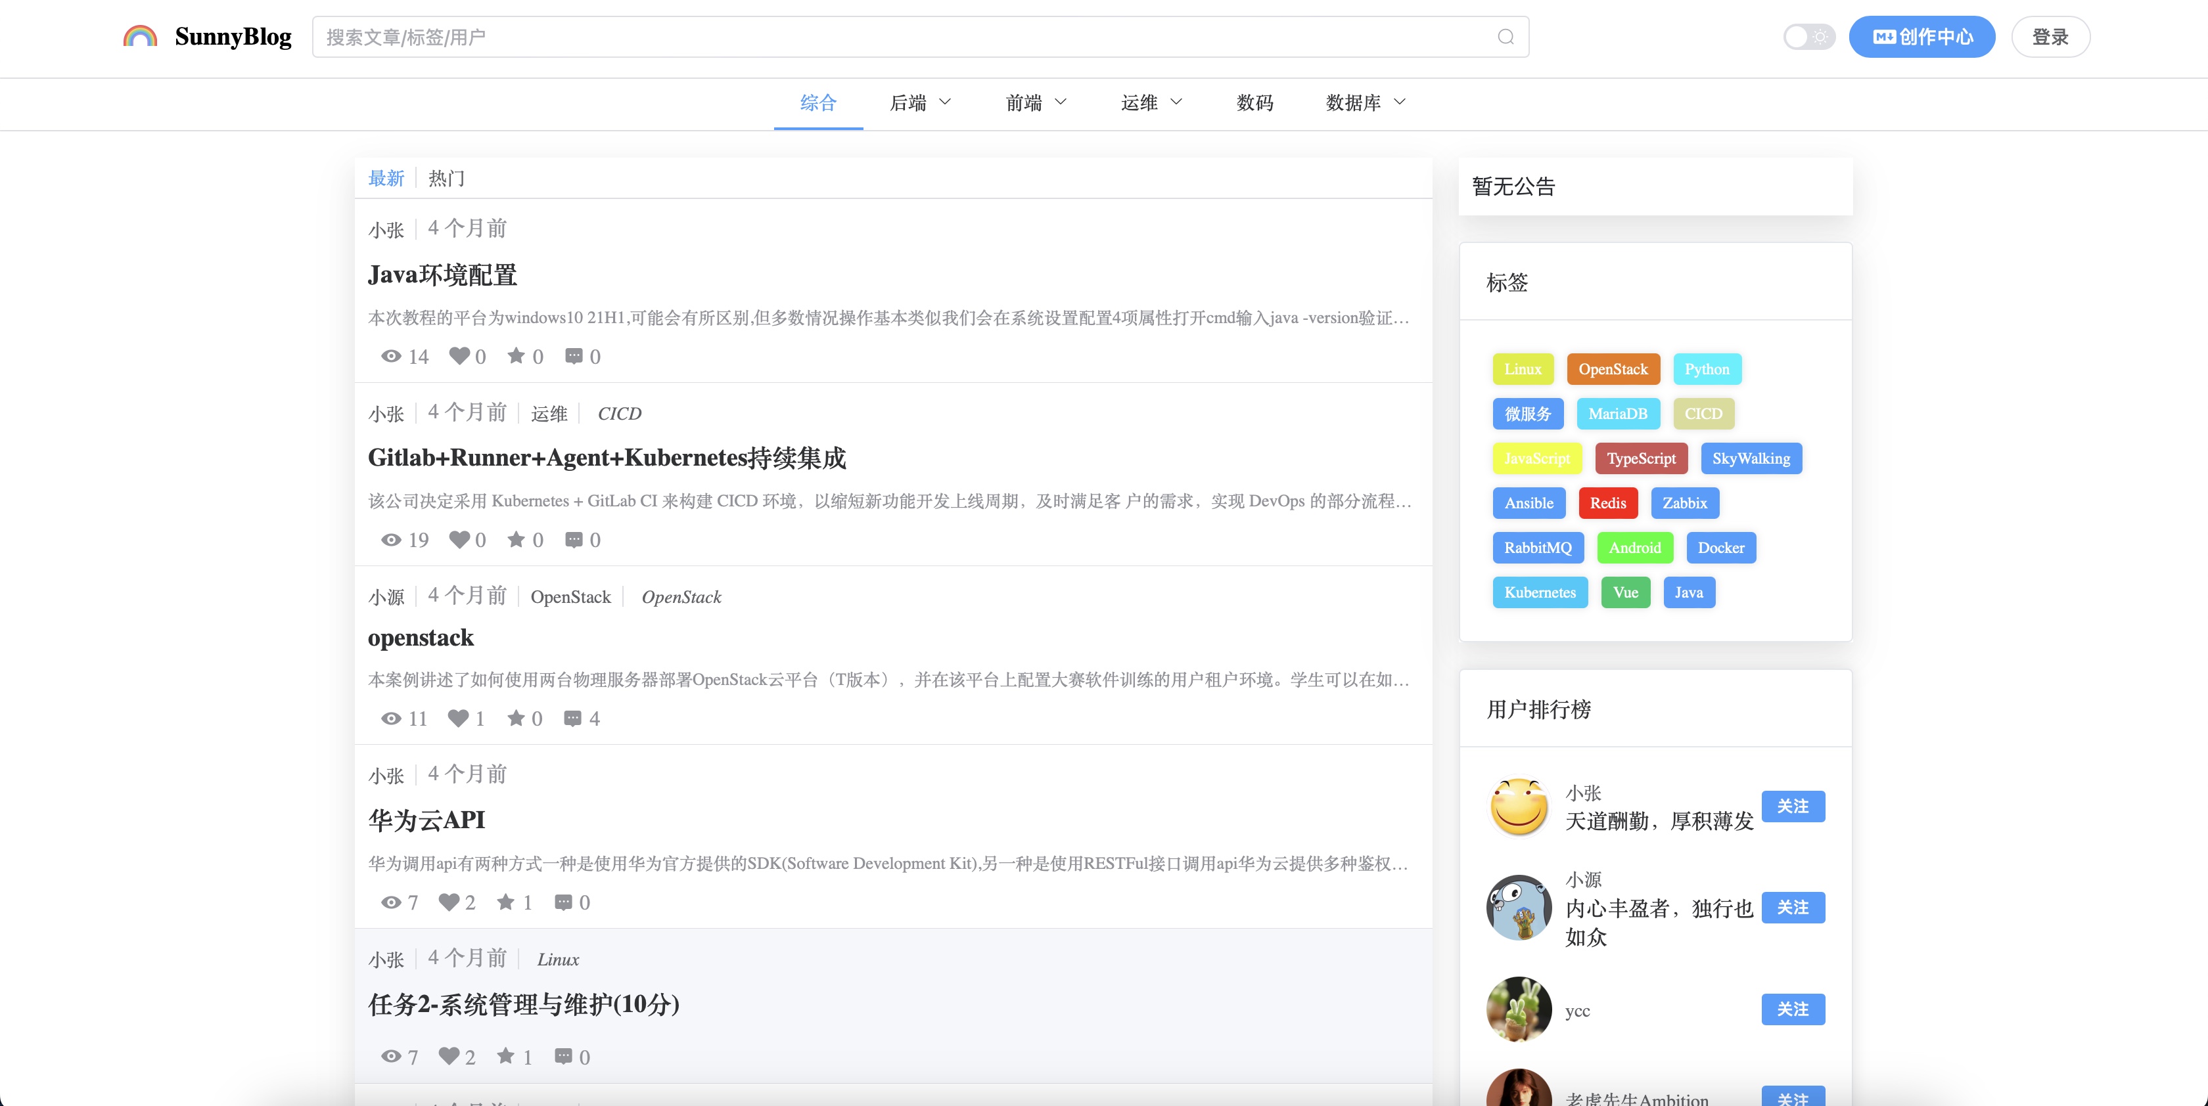Screen dimensions: 2208x1106
Task: Click the red Redis tag
Action: (1608, 503)
